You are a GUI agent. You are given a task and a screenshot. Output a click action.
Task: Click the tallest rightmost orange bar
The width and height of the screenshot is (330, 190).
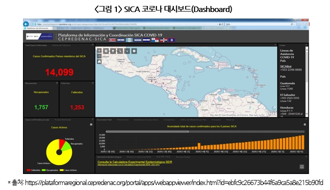[303, 142]
